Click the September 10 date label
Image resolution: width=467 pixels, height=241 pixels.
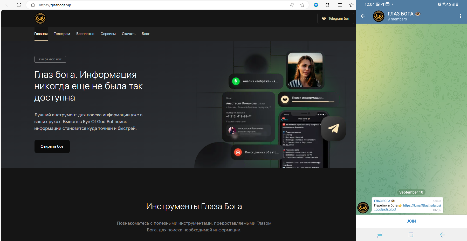coord(411,192)
